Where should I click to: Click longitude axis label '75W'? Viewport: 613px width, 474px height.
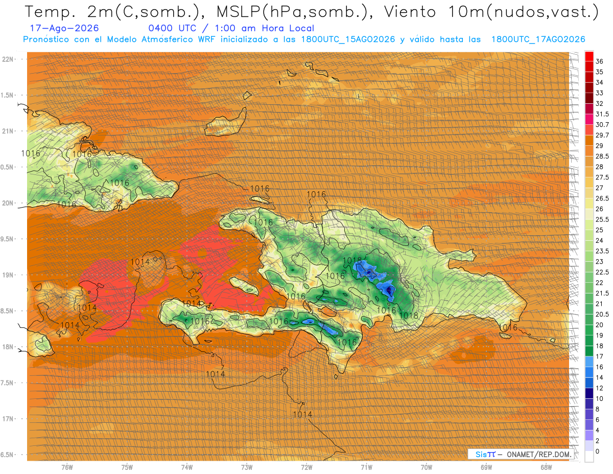pyautogui.click(x=127, y=467)
